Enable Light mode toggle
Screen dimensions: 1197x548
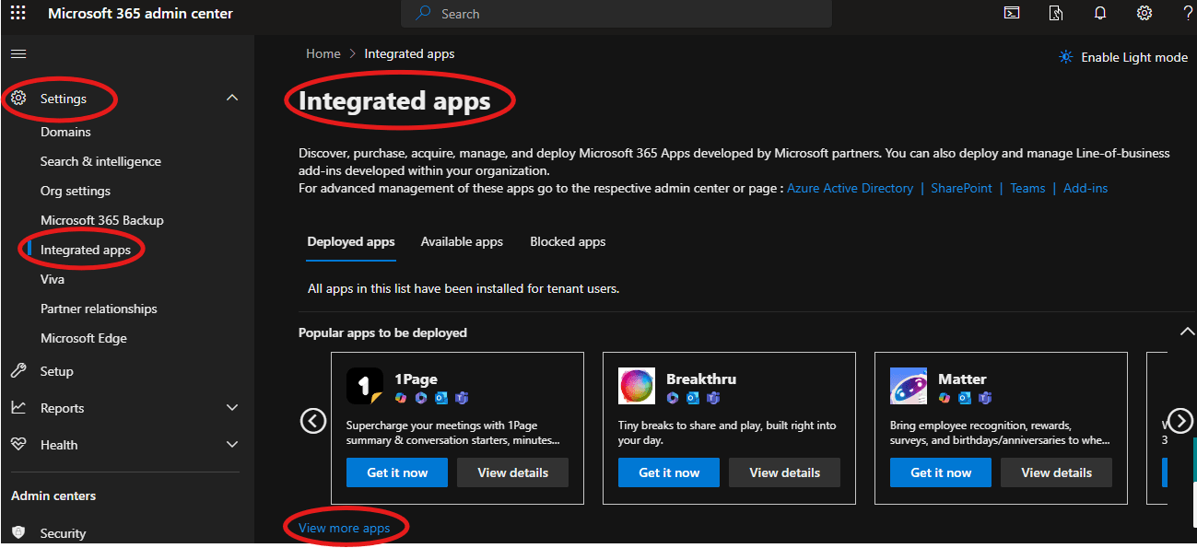click(1123, 57)
